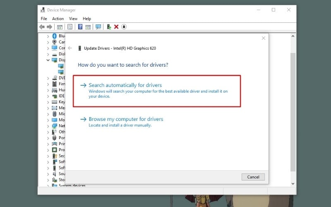This screenshot has width=331, height=207.
Task: Click the device icon beside Update Drivers title
Action: (79, 48)
